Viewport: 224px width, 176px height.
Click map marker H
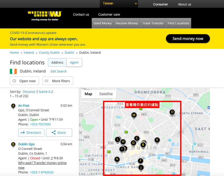[123, 142]
